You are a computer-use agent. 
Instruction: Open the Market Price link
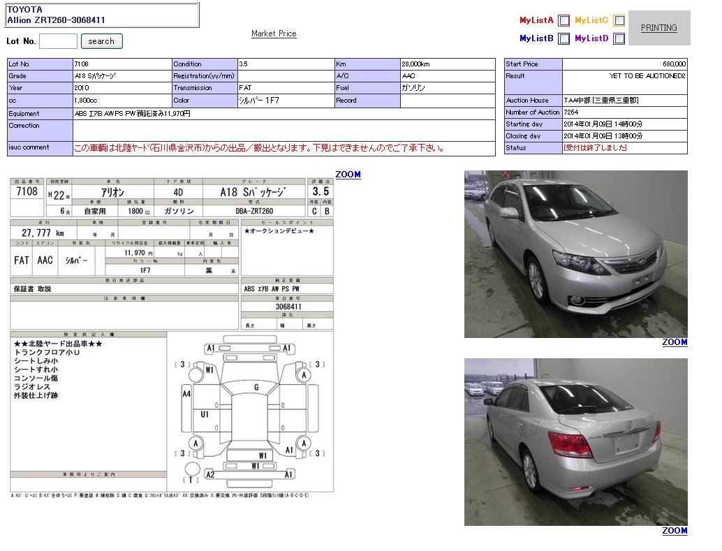[274, 34]
